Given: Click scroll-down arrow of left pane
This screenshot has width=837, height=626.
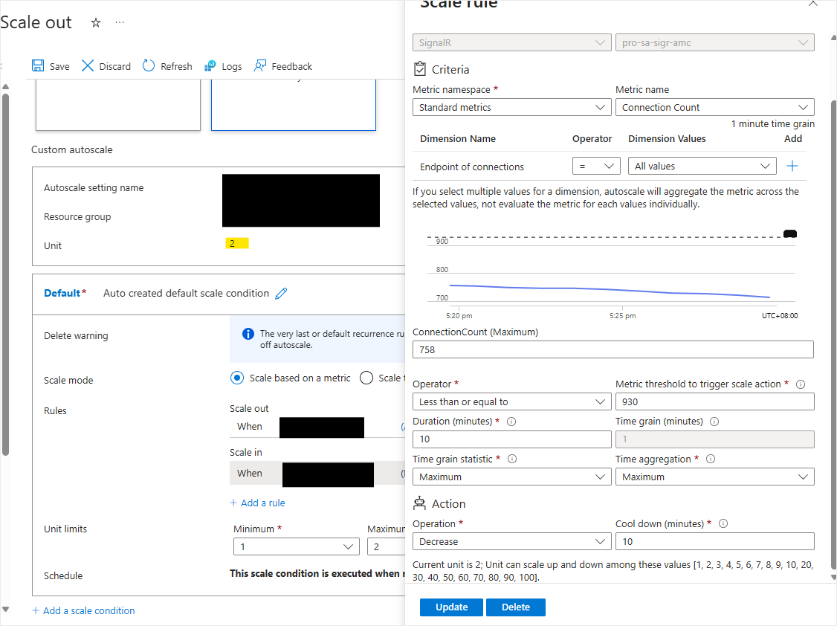Looking at the screenshot, I should pyautogui.click(x=5, y=610).
